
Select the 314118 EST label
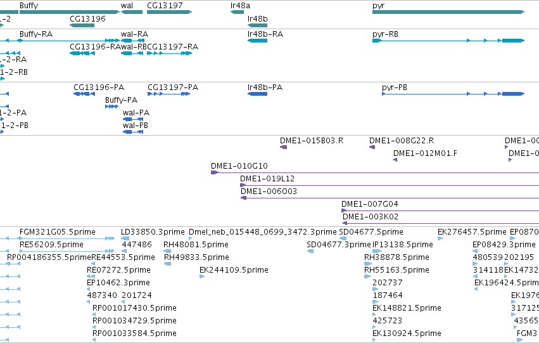point(488,270)
